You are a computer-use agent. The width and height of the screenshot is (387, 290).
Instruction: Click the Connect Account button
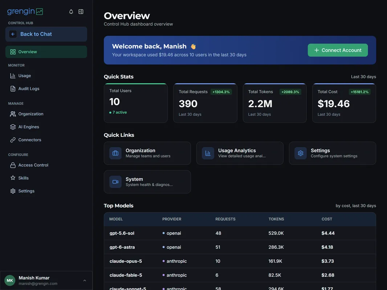click(338, 50)
